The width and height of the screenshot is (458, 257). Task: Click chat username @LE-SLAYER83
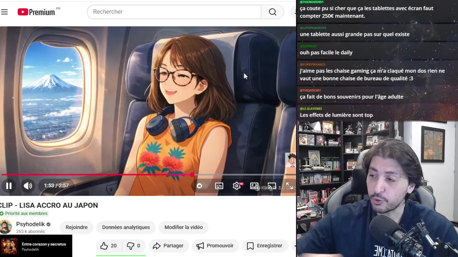tap(311, 109)
